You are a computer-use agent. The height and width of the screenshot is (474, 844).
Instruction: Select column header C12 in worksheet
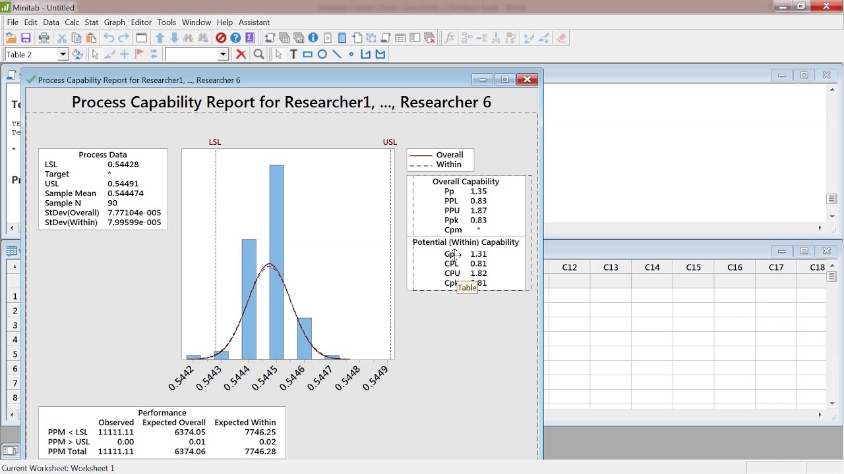click(570, 267)
